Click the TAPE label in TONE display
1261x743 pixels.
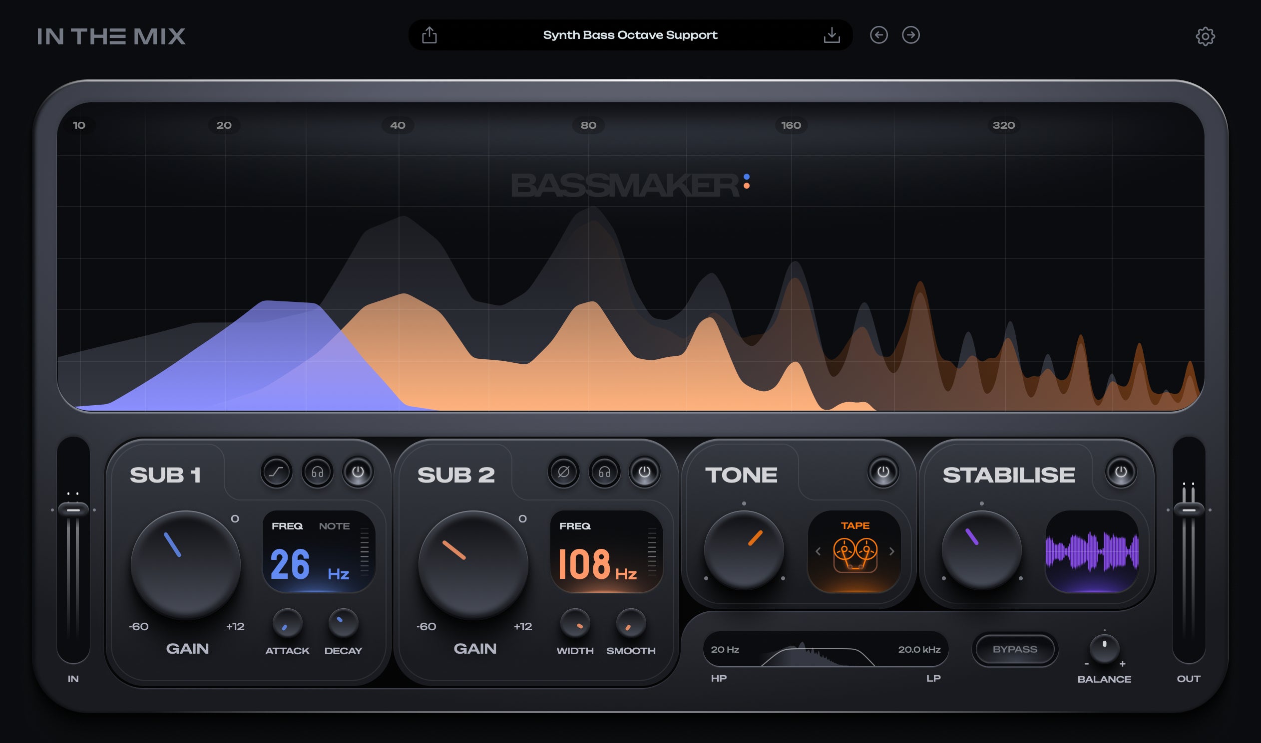pos(855,526)
